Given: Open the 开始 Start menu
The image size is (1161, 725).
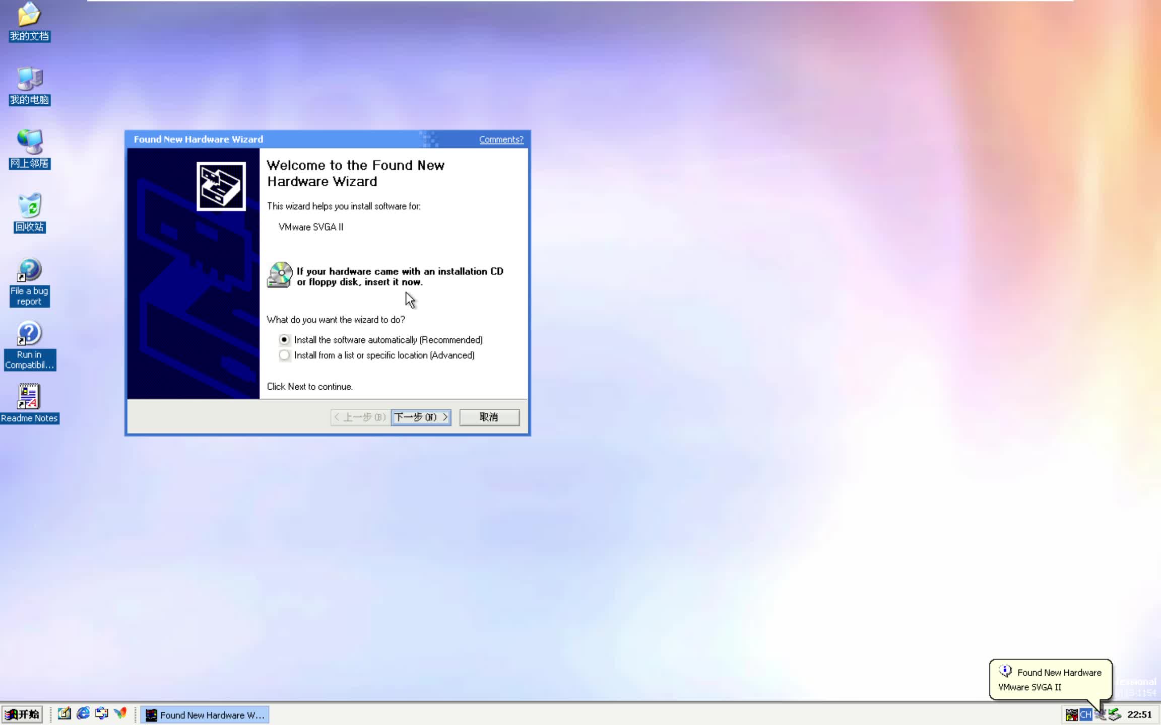Looking at the screenshot, I should point(23,713).
